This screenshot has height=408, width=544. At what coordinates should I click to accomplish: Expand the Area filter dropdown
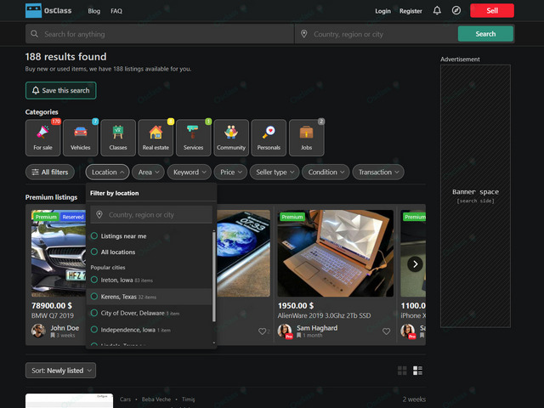148,172
